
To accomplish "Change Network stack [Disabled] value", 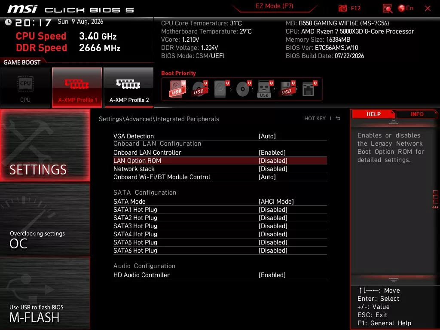I will (273, 168).
